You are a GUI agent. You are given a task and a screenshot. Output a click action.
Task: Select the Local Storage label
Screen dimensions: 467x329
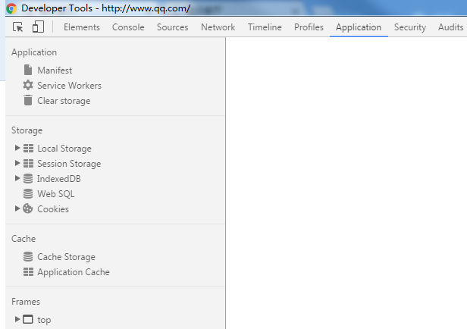[x=64, y=149]
